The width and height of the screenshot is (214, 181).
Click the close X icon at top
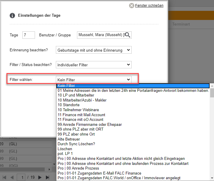[131, 6]
